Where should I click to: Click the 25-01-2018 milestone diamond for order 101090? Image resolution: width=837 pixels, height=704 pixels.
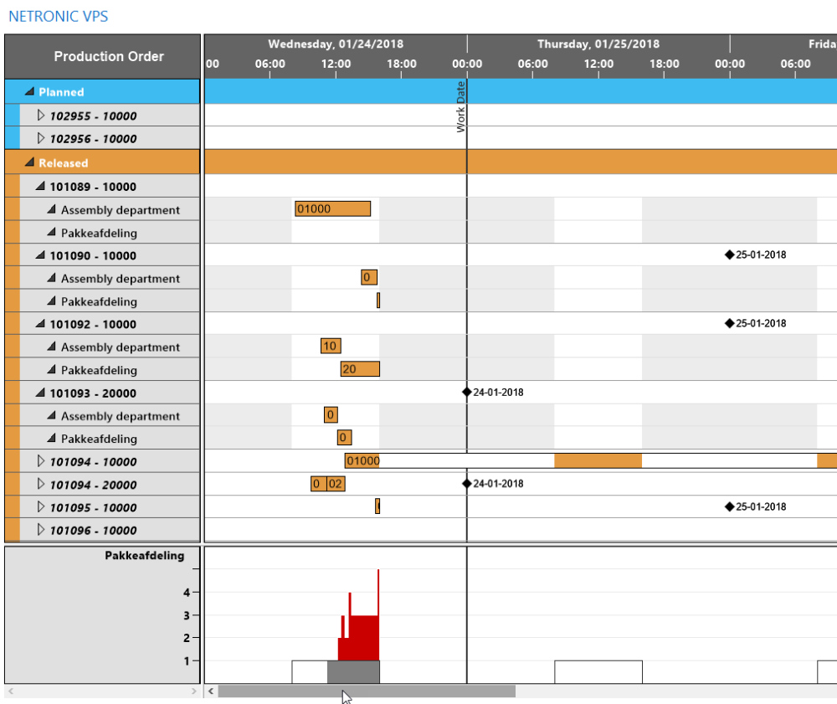coord(728,255)
